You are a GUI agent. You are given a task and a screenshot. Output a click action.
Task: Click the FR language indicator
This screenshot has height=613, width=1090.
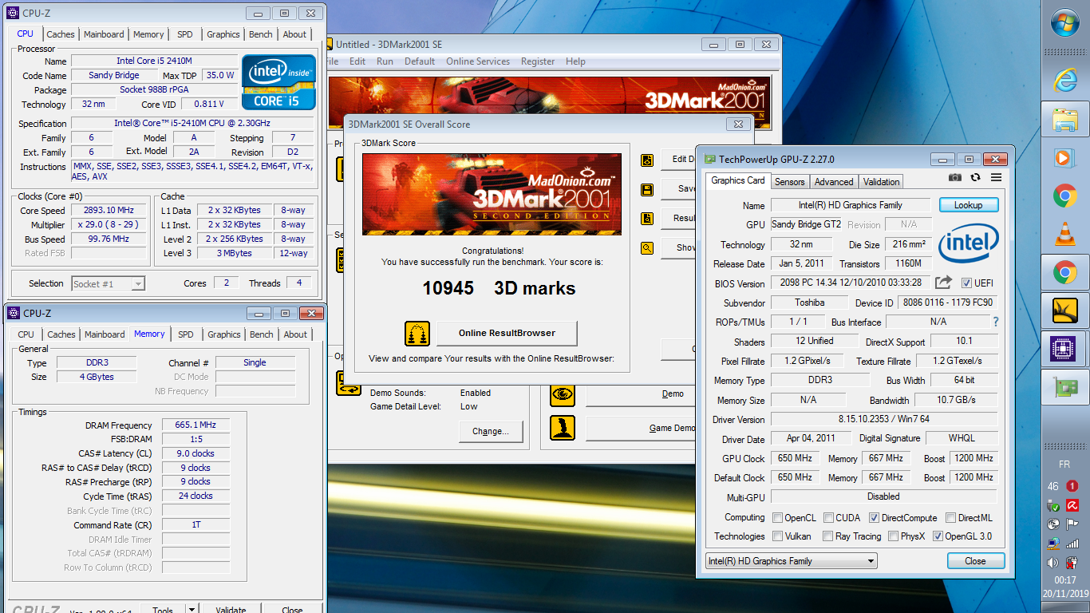[x=1064, y=465]
